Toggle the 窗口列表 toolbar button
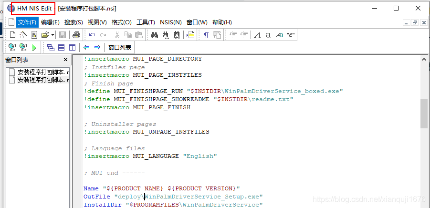 (120, 47)
